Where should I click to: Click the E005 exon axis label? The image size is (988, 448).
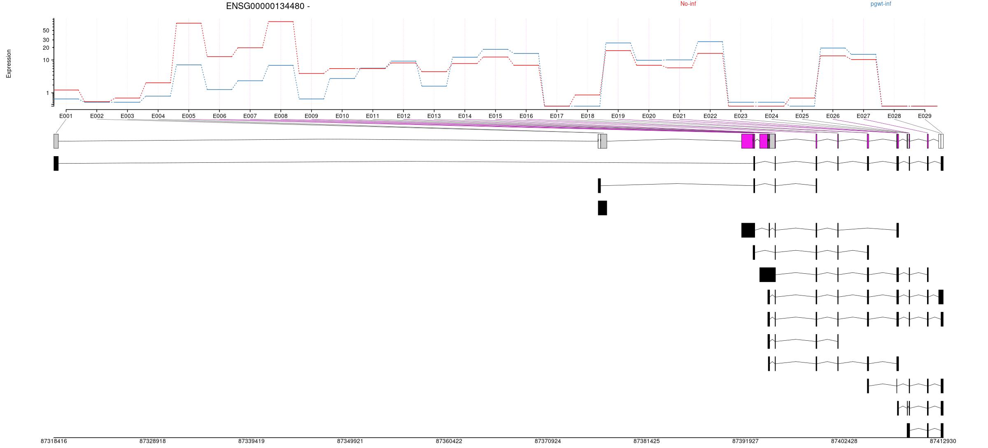189,116
